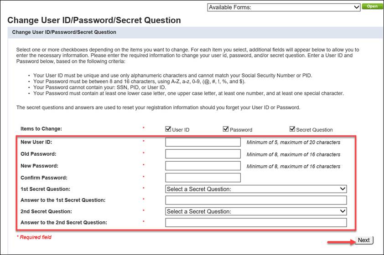Click the Confirm Password field
384x255 pixels.
click(x=203, y=178)
